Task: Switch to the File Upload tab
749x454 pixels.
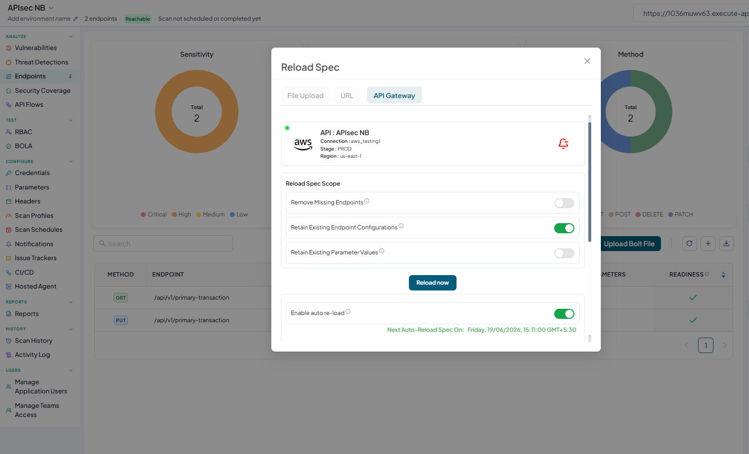Action: tap(305, 96)
